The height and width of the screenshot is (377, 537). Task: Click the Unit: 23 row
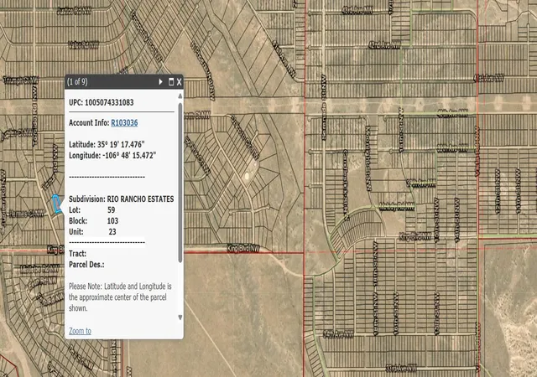tap(92, 231)
